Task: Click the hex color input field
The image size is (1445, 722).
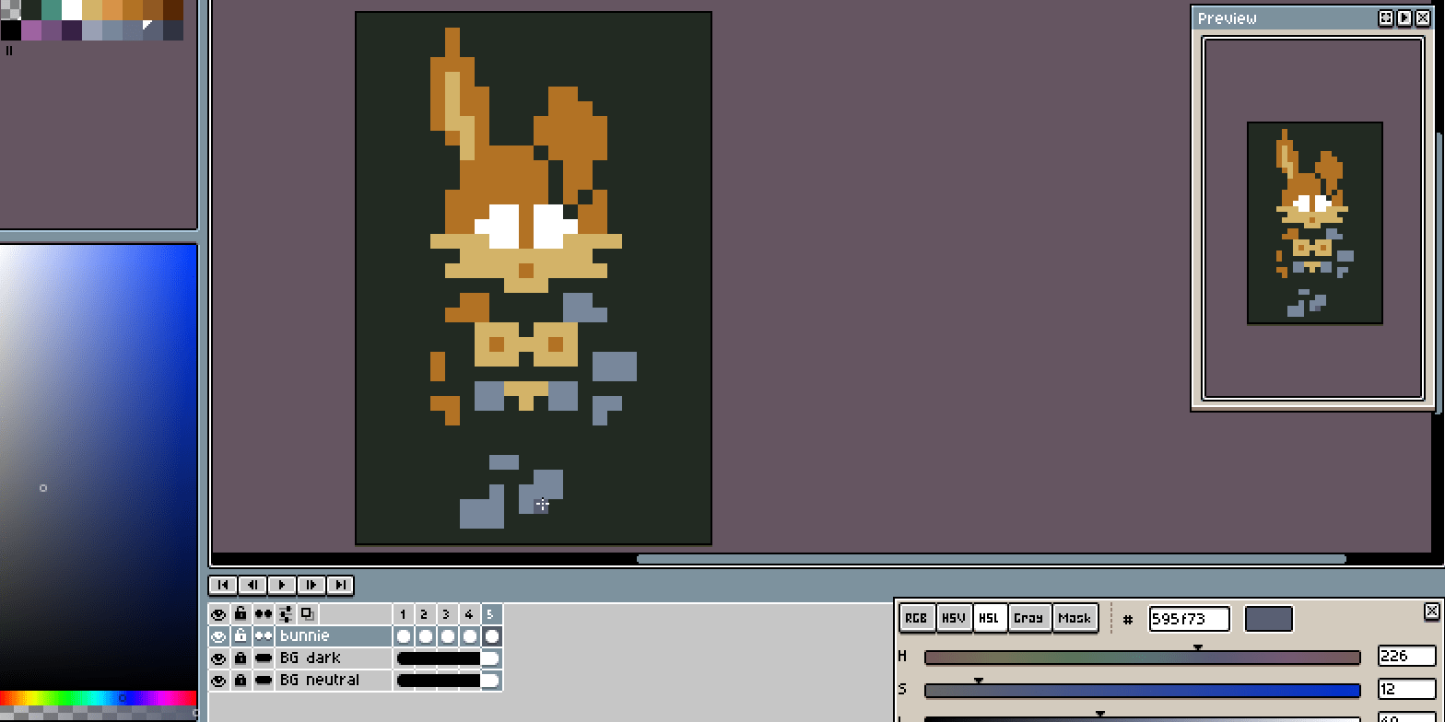Action: [1188, 619]
